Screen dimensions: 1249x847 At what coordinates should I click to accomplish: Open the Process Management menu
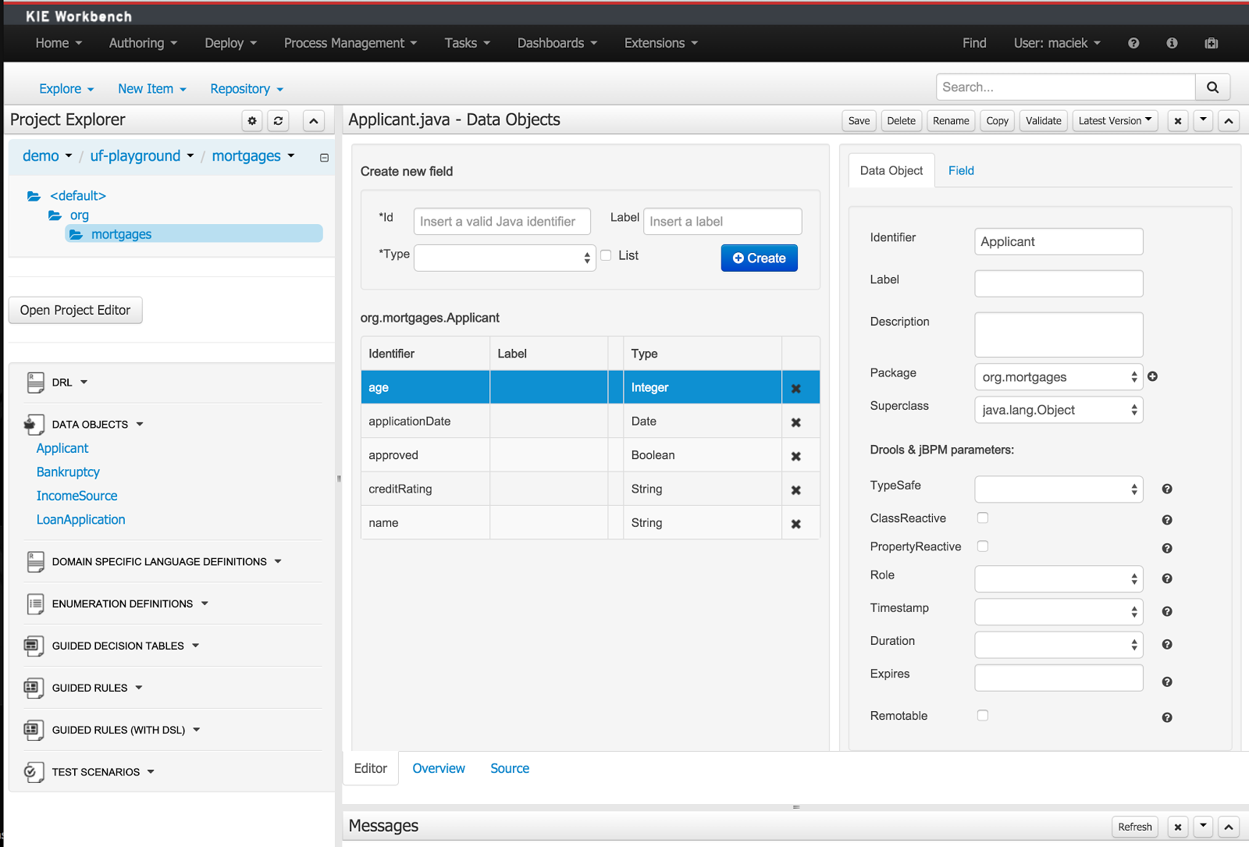coord(351,43)
